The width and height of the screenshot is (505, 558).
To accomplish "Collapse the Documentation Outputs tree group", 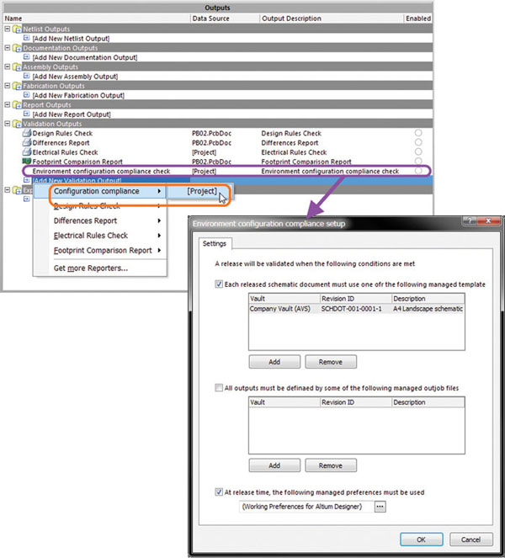I will pyautogui.click(x=7, y=48).
